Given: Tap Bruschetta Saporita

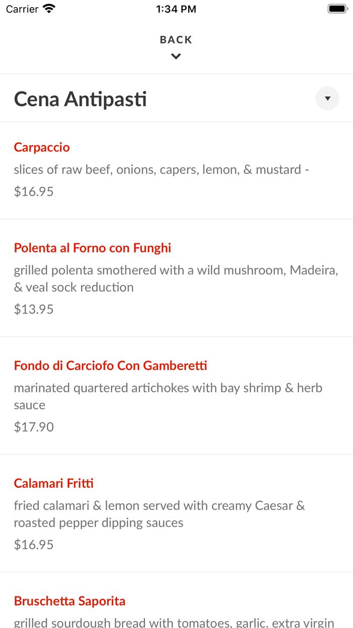Looking at the screenshot, I should (70, 601).
